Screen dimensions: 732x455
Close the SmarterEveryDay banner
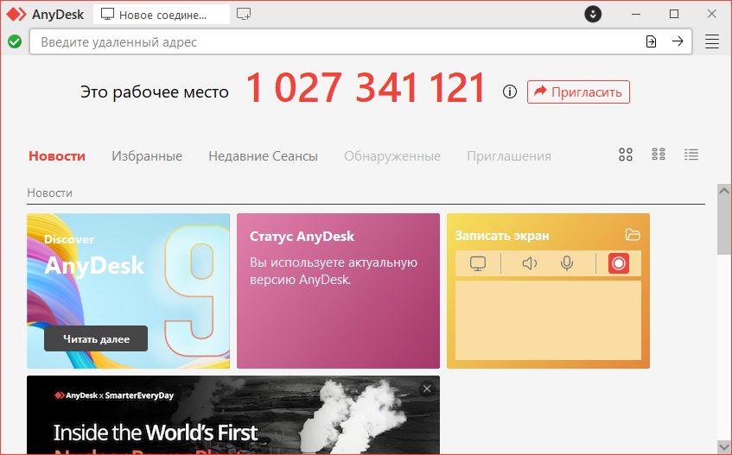point(427,389)
